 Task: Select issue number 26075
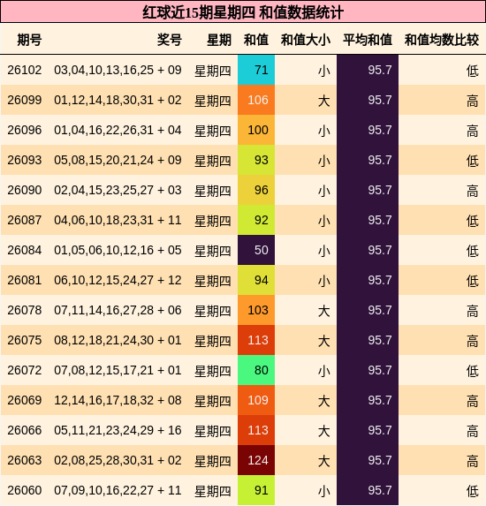click(x=25, y=340)
